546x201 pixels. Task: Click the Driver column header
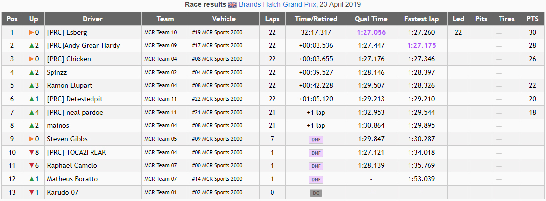click(x=93, y=19)
